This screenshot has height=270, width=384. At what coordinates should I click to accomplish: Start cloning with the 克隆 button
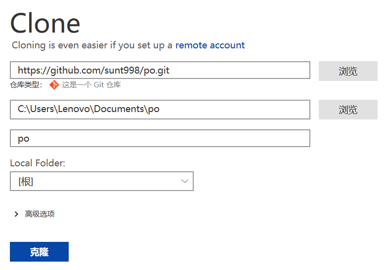click(39, 252)
